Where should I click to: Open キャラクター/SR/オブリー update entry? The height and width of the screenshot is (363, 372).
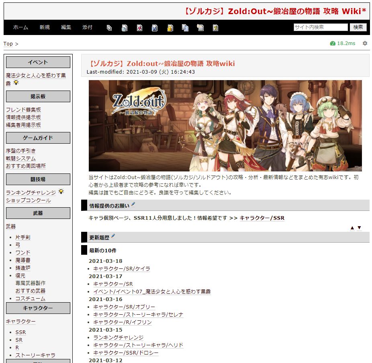click(124, 307)
